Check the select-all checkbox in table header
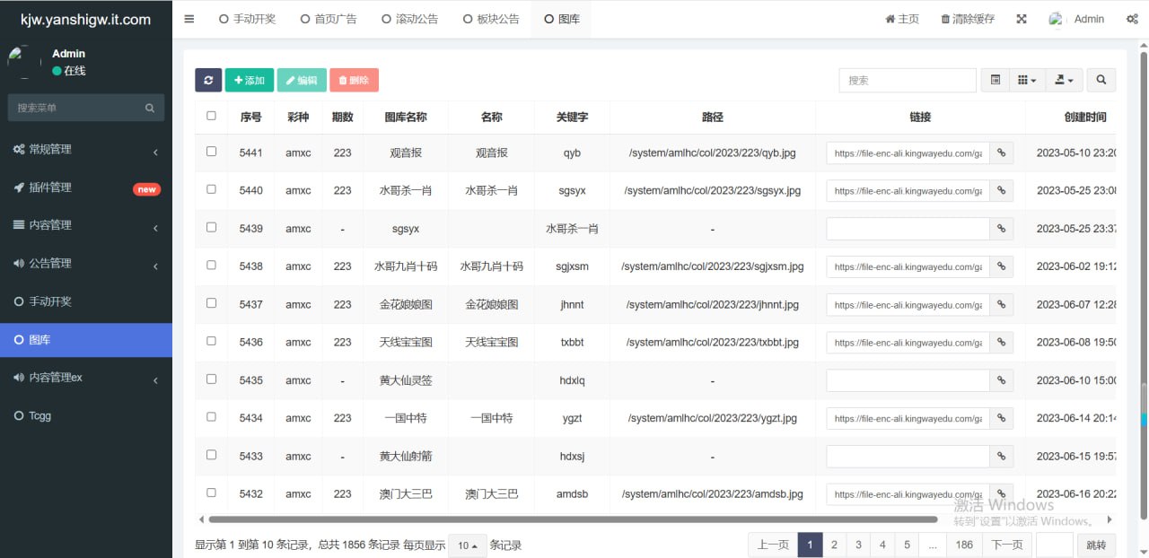 coord(211,116)
